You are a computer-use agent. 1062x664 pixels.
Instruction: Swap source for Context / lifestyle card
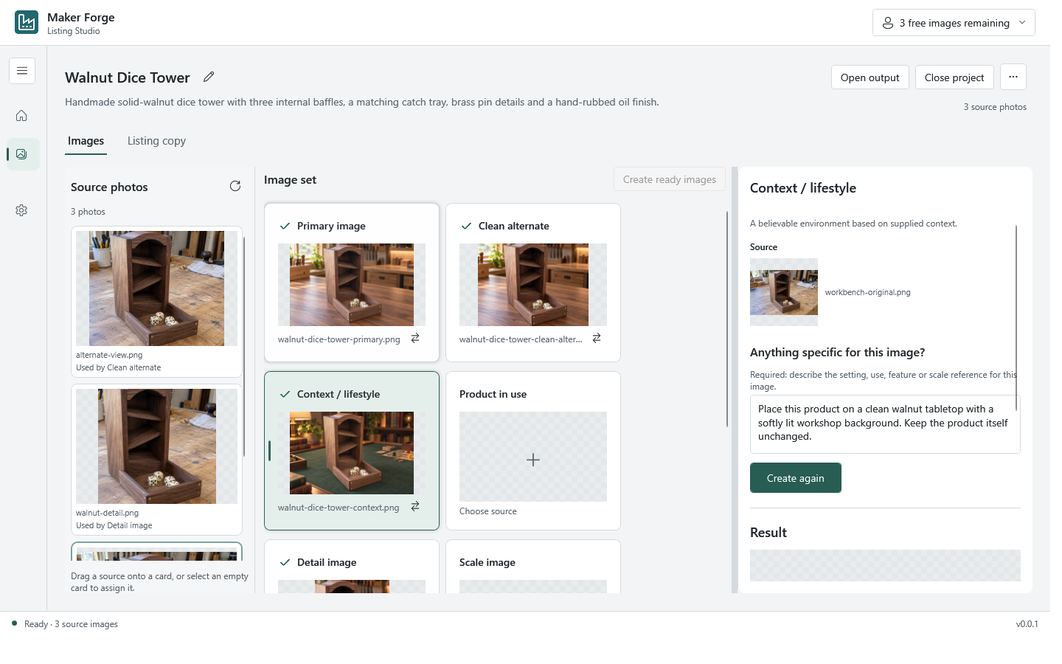[415, 506]
